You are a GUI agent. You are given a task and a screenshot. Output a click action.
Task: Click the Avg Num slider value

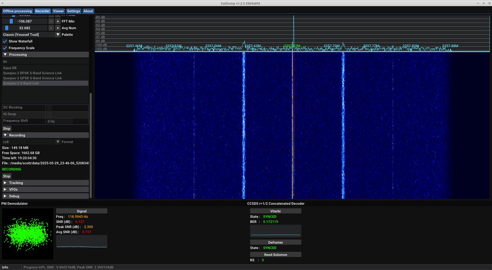tap(25, 28)
